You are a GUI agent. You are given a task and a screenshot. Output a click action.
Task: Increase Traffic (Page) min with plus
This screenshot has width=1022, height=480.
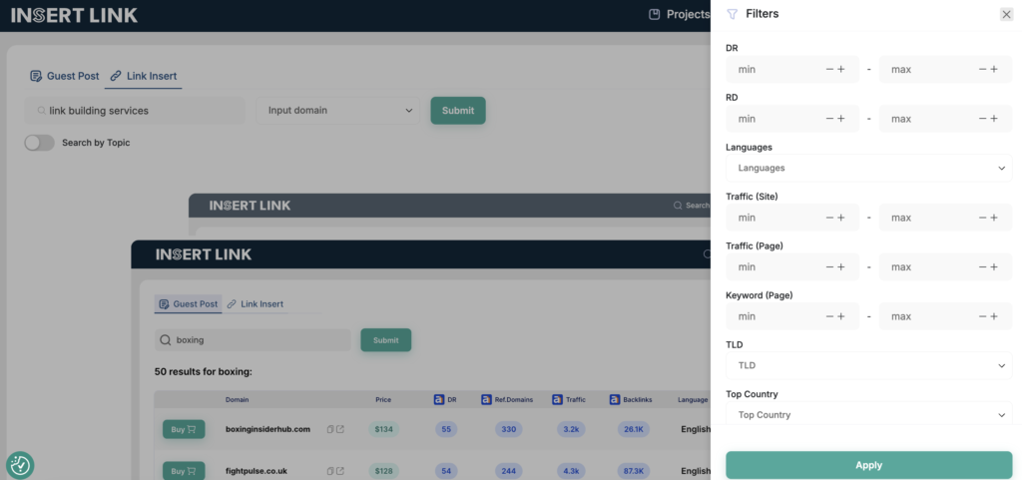click(840, 267)
